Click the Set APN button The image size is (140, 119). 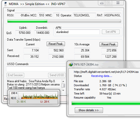pos(111,32)
